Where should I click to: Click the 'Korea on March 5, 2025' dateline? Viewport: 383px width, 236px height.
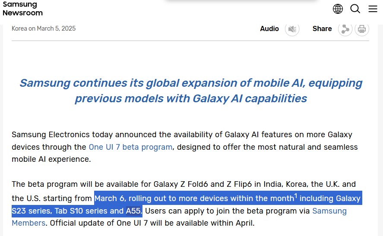click(44, 28)
